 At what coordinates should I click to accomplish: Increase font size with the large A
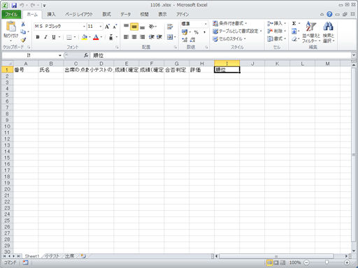pyautogui.click(x=107, y=27)
